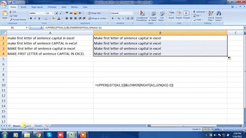This screenshot has height=138, width=246.
Task: Open Cell Styles gallery
Action: coord(161,16)
